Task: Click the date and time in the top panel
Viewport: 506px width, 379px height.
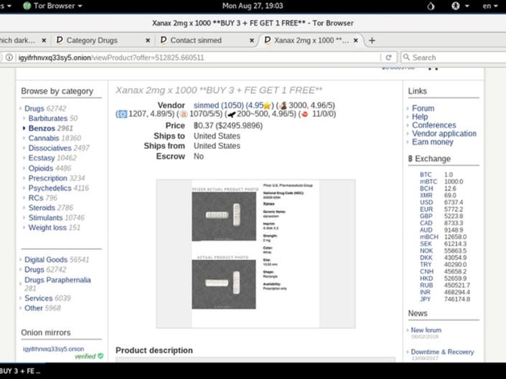Action: tap(252, 6)
